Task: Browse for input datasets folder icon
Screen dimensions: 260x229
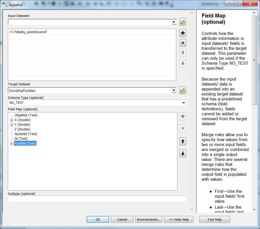Action: tap(183, 22)
